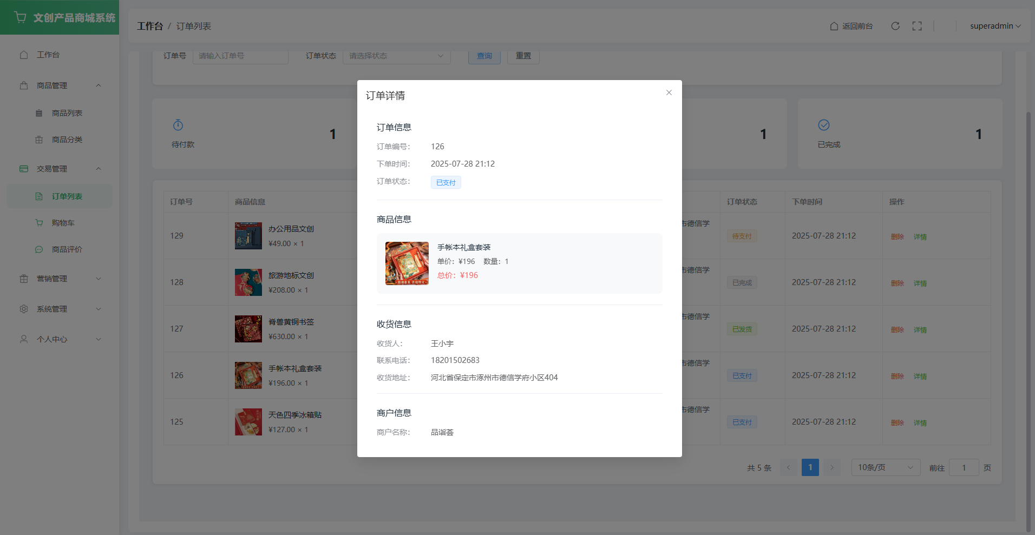1035x535 pixels.
Task: Open 购物车 from the sidebar
Action: [63, 223]
